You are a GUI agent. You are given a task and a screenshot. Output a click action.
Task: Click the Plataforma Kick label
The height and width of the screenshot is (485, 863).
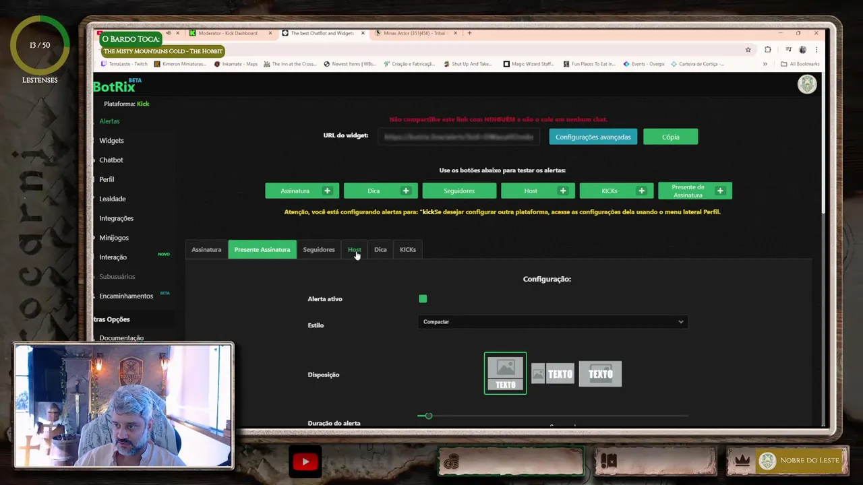tap(127, 104)
